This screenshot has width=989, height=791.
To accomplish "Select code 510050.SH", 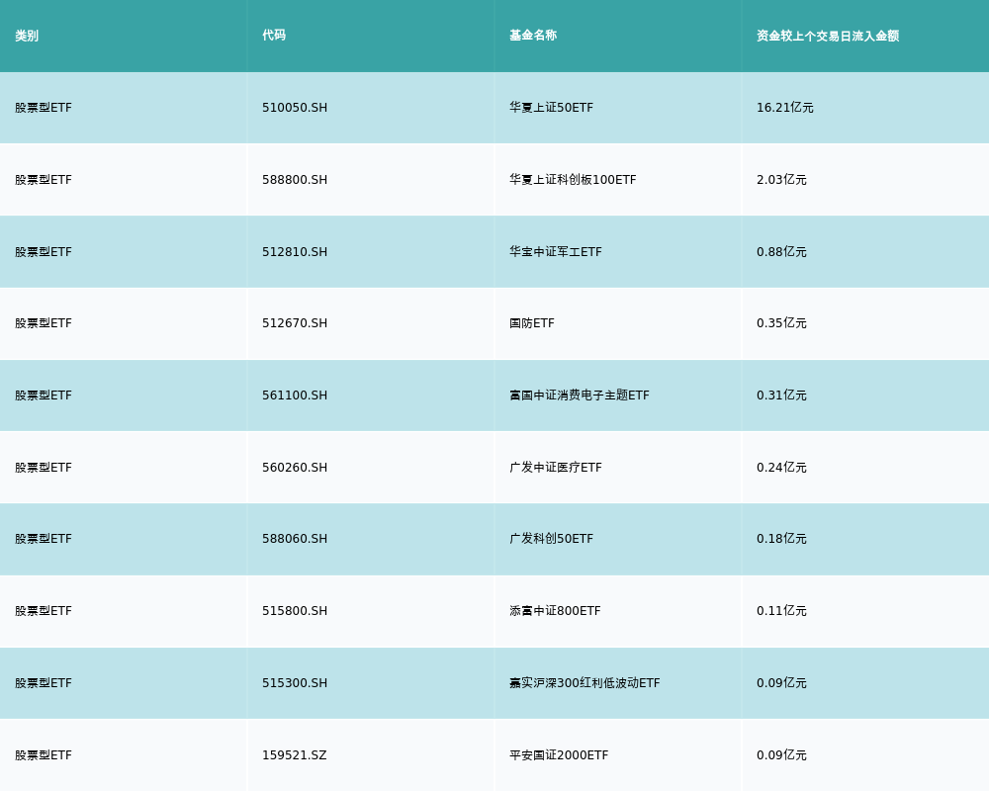I will click(x=295, y=108).
